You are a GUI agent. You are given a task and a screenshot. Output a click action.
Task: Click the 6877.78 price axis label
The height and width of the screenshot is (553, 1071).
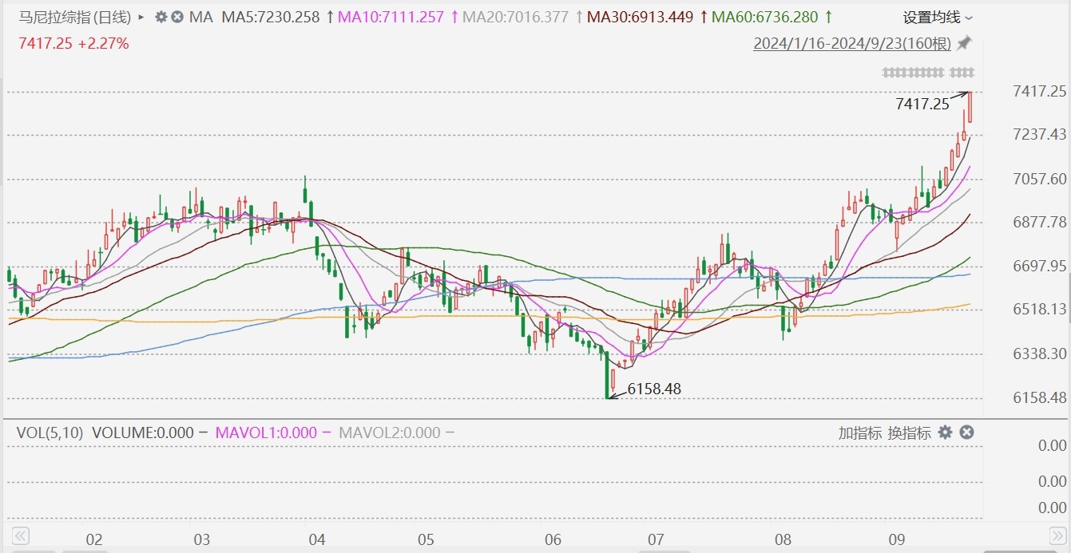(x=1039, y=222)
